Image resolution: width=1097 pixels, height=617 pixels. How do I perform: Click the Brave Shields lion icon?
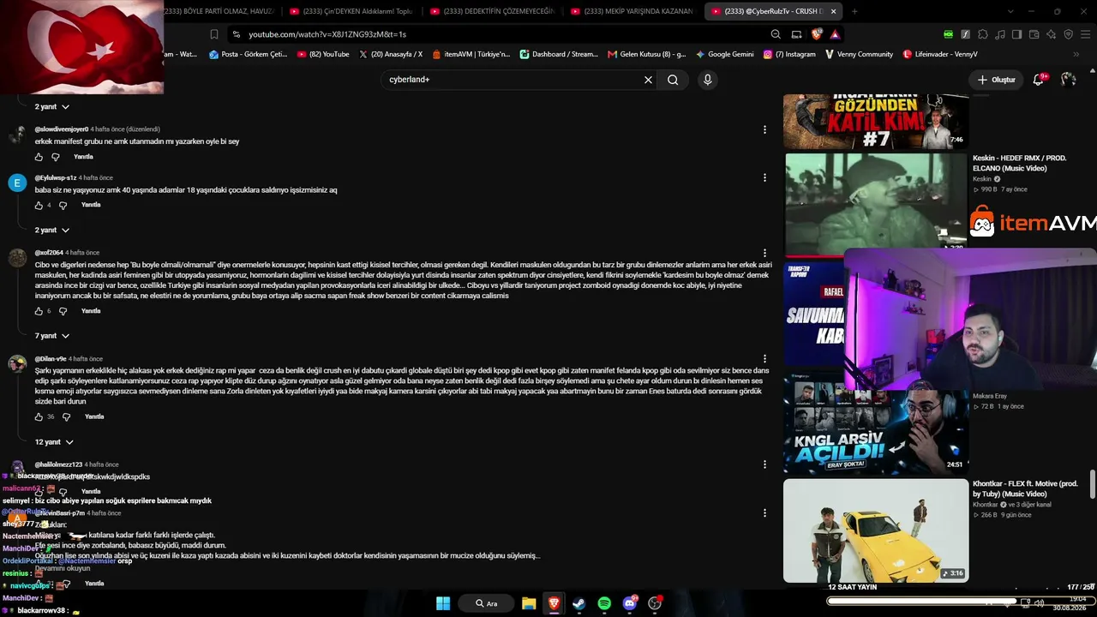click(x=817, y=34)
